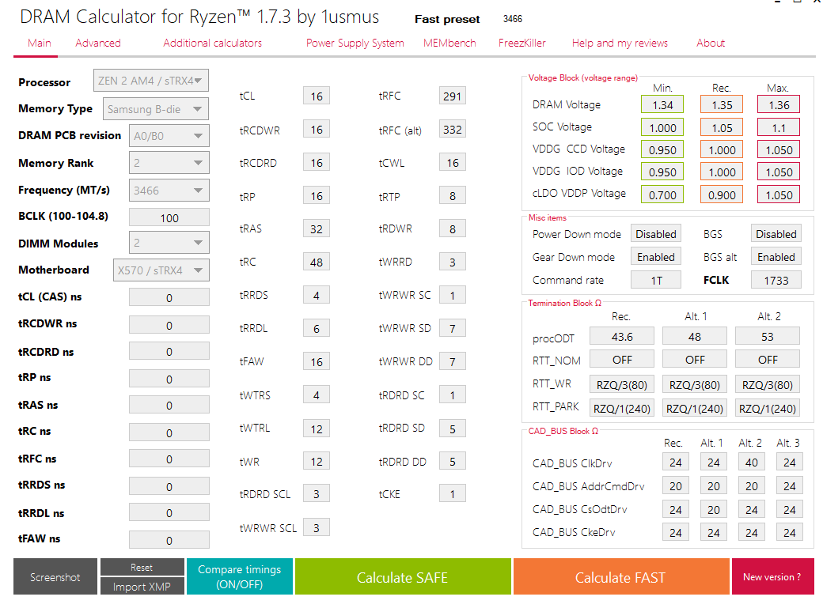Click the tRFC (alt) value 332
The height and width of the screenshot is (608, 823).
[x=452, y=129]
